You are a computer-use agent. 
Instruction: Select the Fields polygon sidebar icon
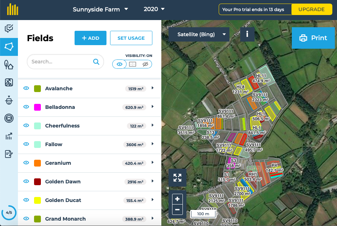tap(9, 47)
